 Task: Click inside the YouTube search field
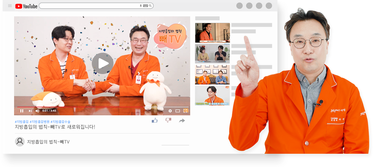89,6
